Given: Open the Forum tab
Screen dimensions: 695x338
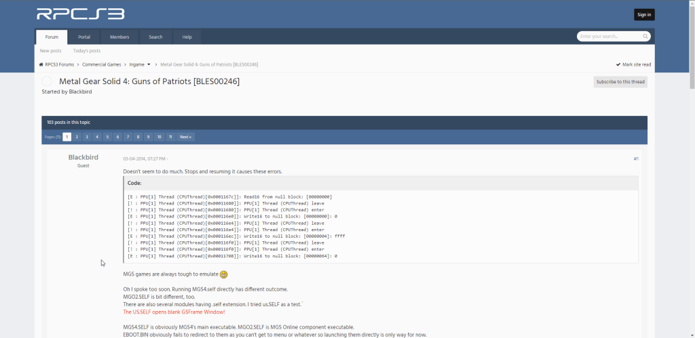Looking at the screenshot, I should click(52, 37).
